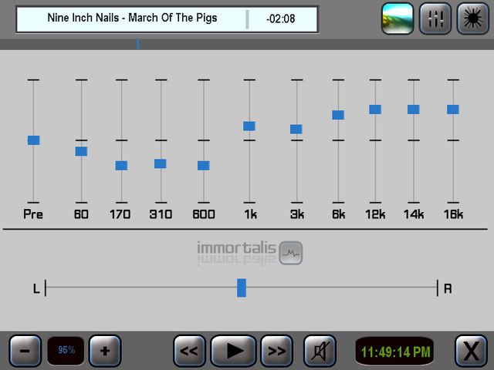Start playback with the play button
The image size is (494, 370).
coord(233,351)
